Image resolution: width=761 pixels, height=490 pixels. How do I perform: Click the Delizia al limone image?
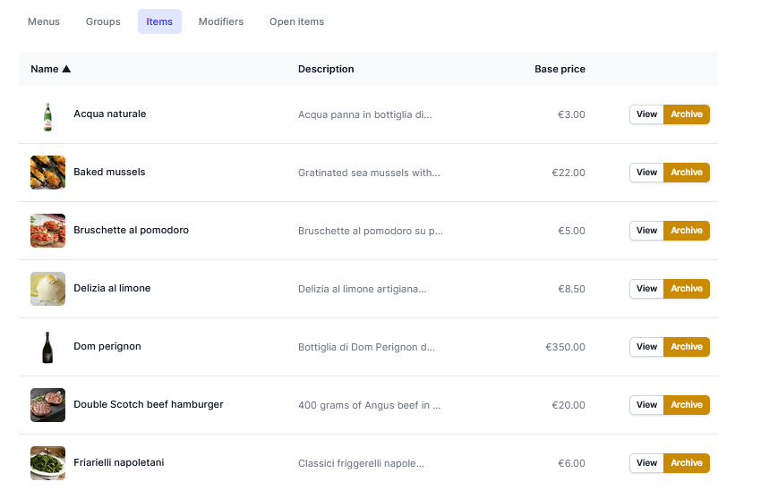[x=47, y=289]
